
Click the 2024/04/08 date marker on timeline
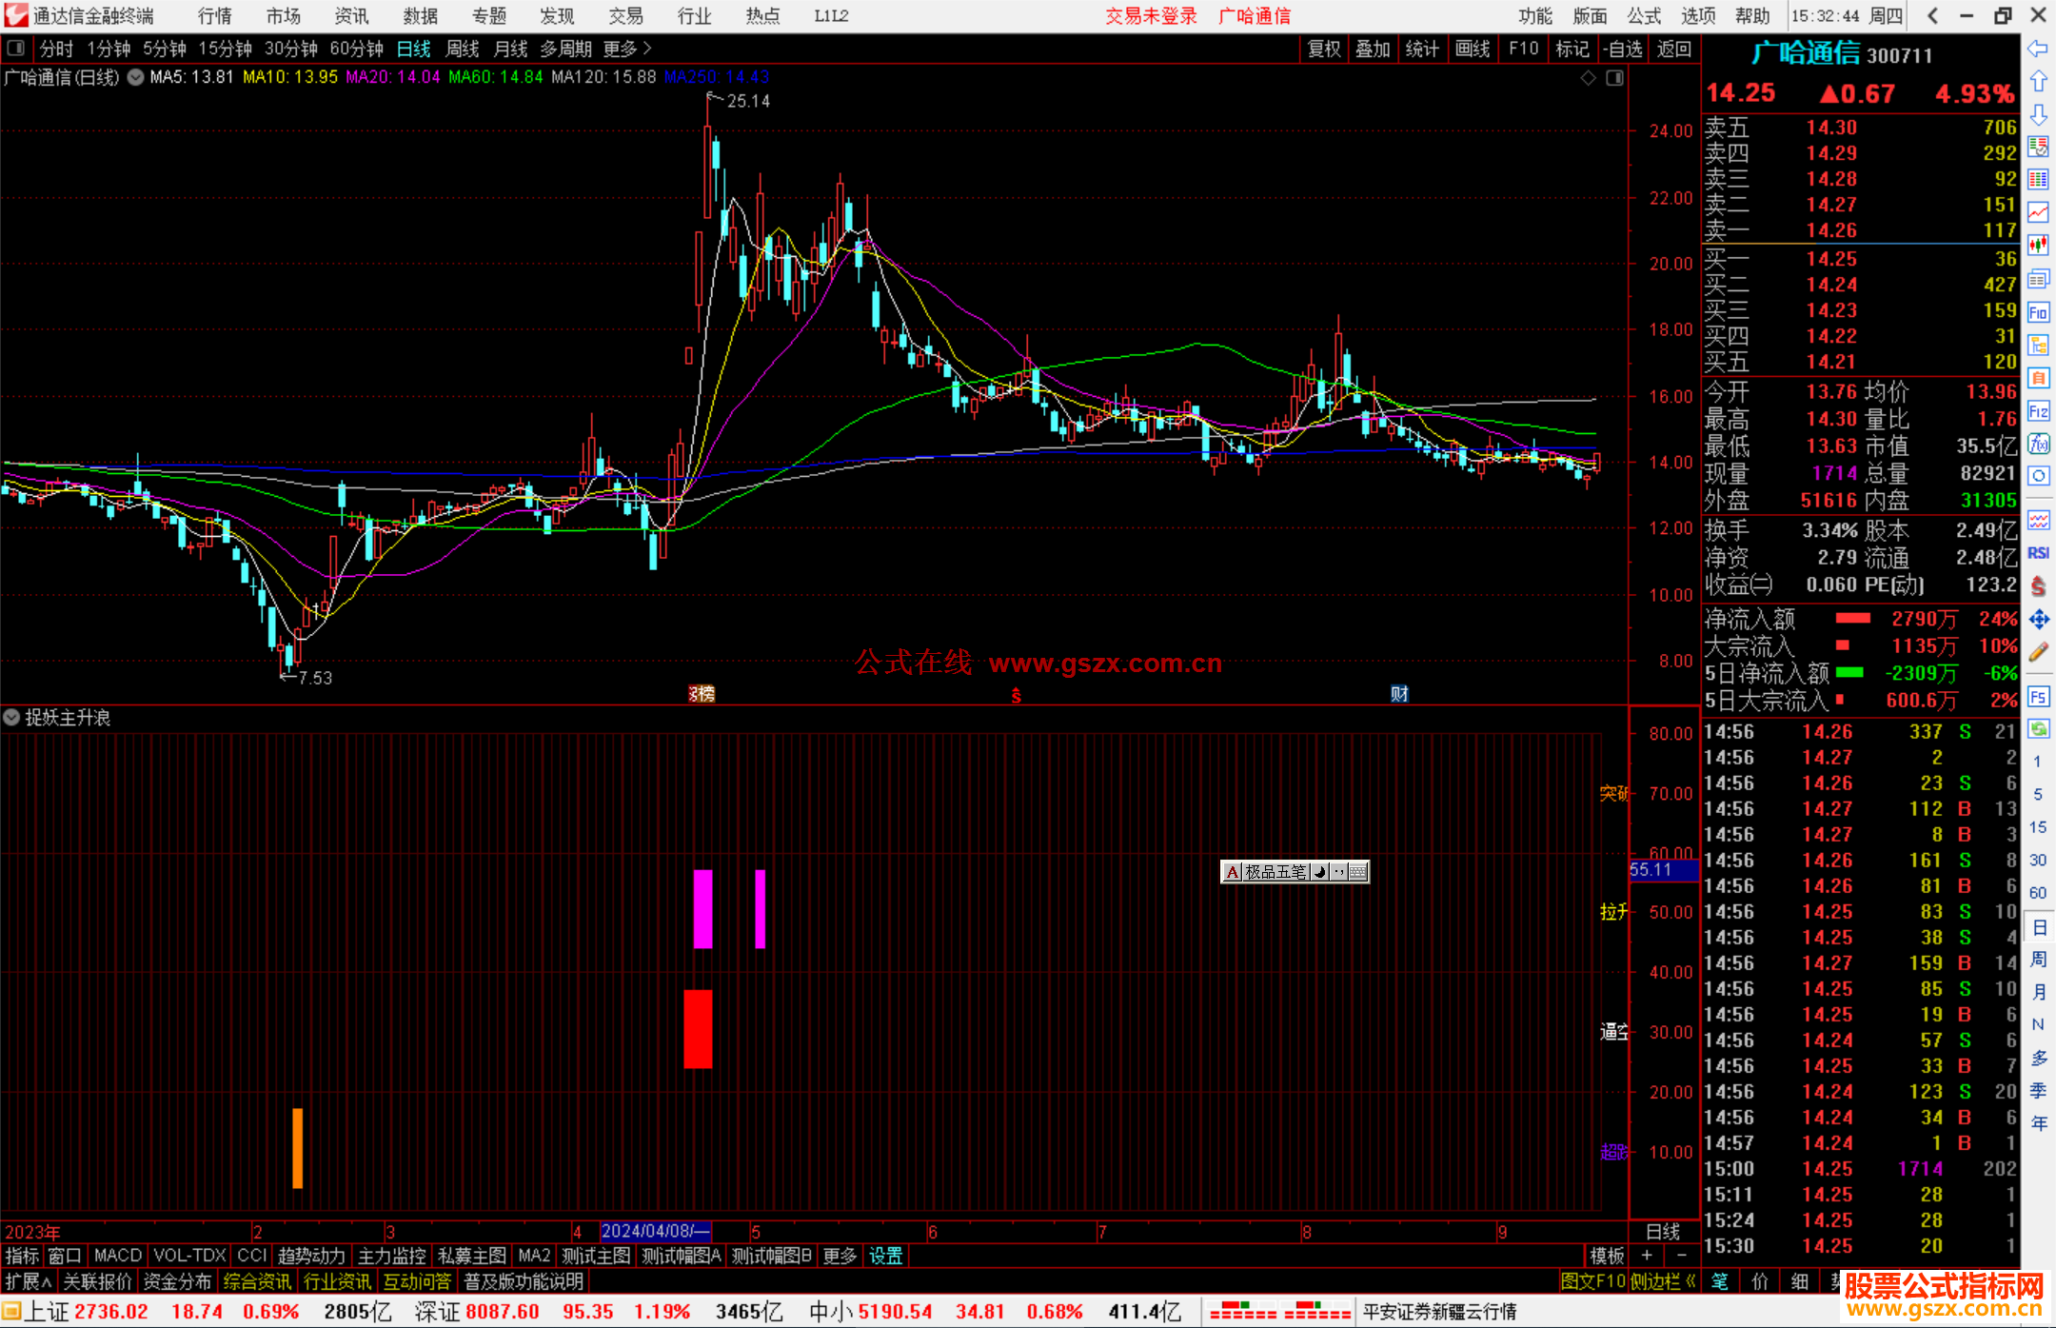[655, 1231]
